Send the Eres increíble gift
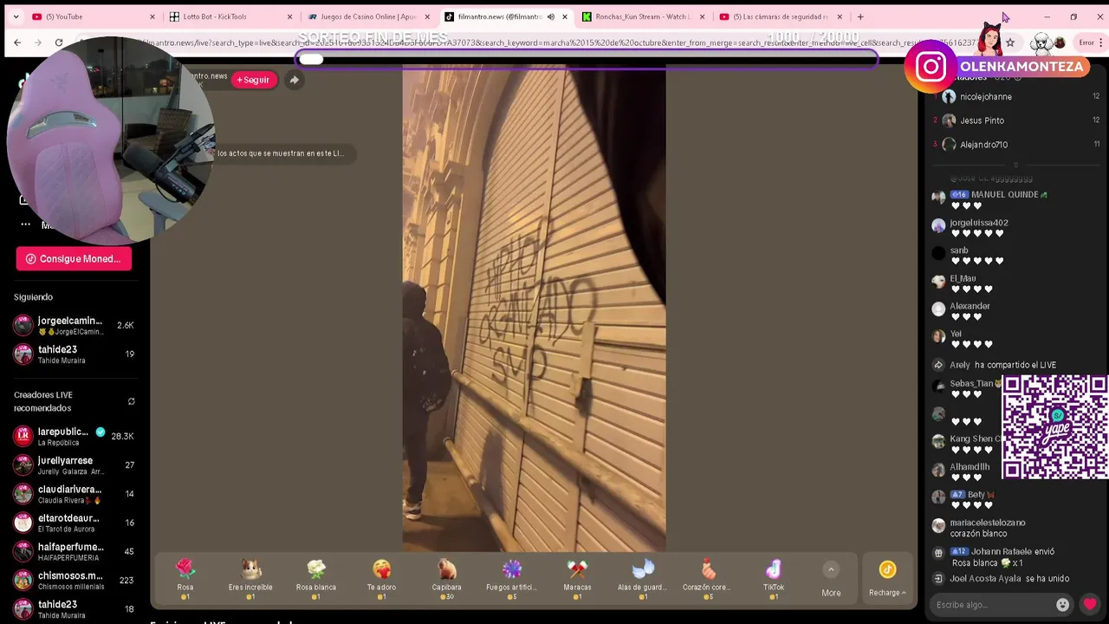Screen dimensions: 1109x624 point(250,579)
